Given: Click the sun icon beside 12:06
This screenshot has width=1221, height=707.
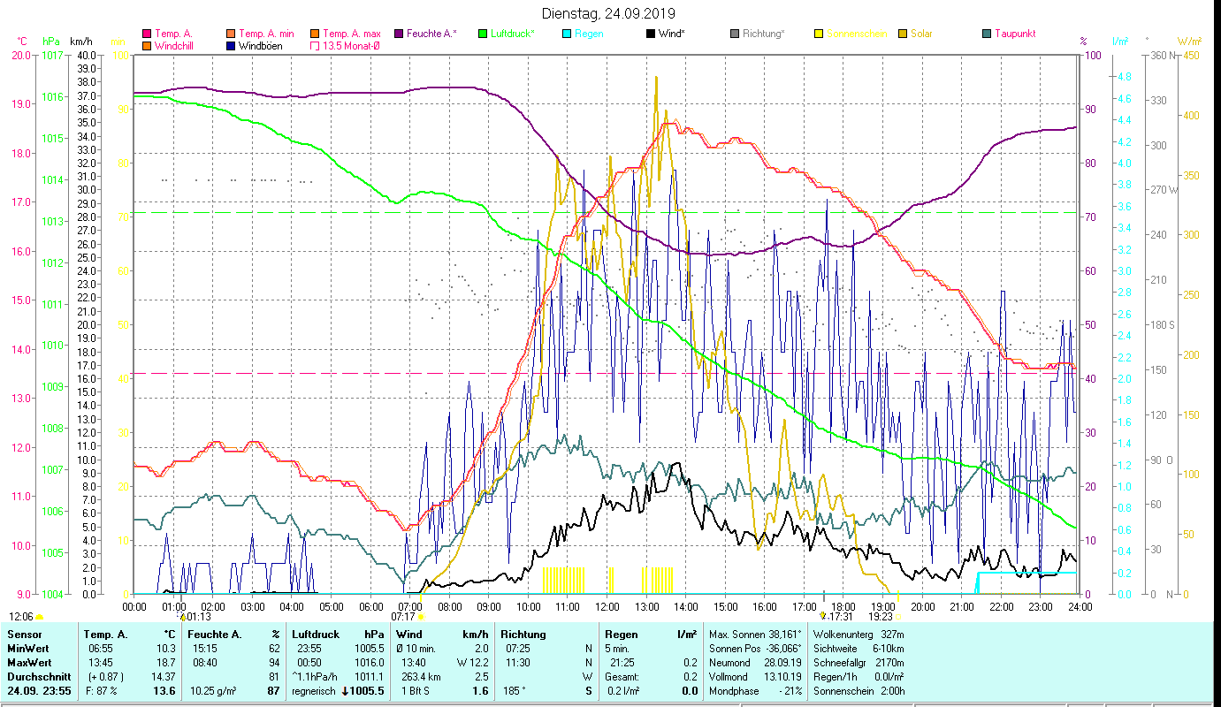Looking at the screenshot, I should click(40, 617).
